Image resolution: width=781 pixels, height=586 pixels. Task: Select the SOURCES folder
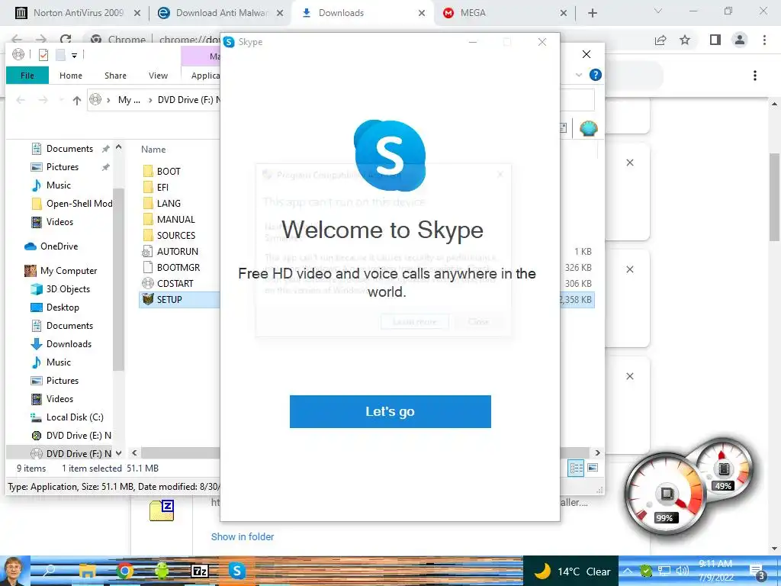click(x=176, y=235)
